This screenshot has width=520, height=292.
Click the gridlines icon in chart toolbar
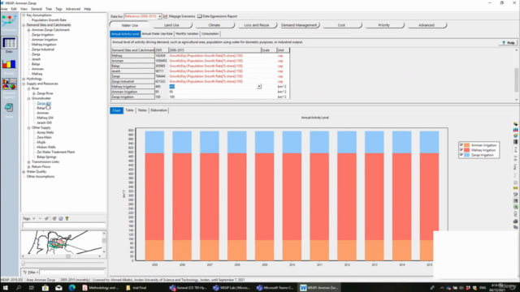(515, 182)
